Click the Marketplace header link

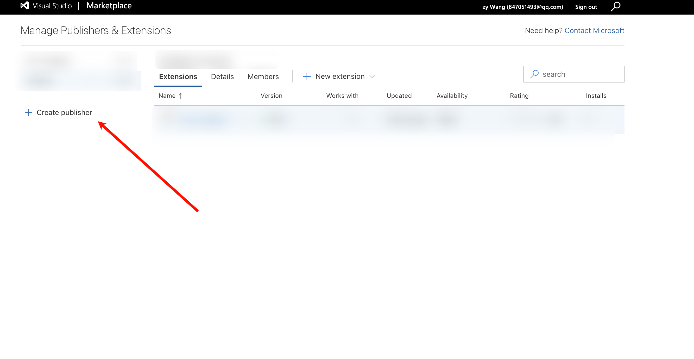tap(109, 6)
